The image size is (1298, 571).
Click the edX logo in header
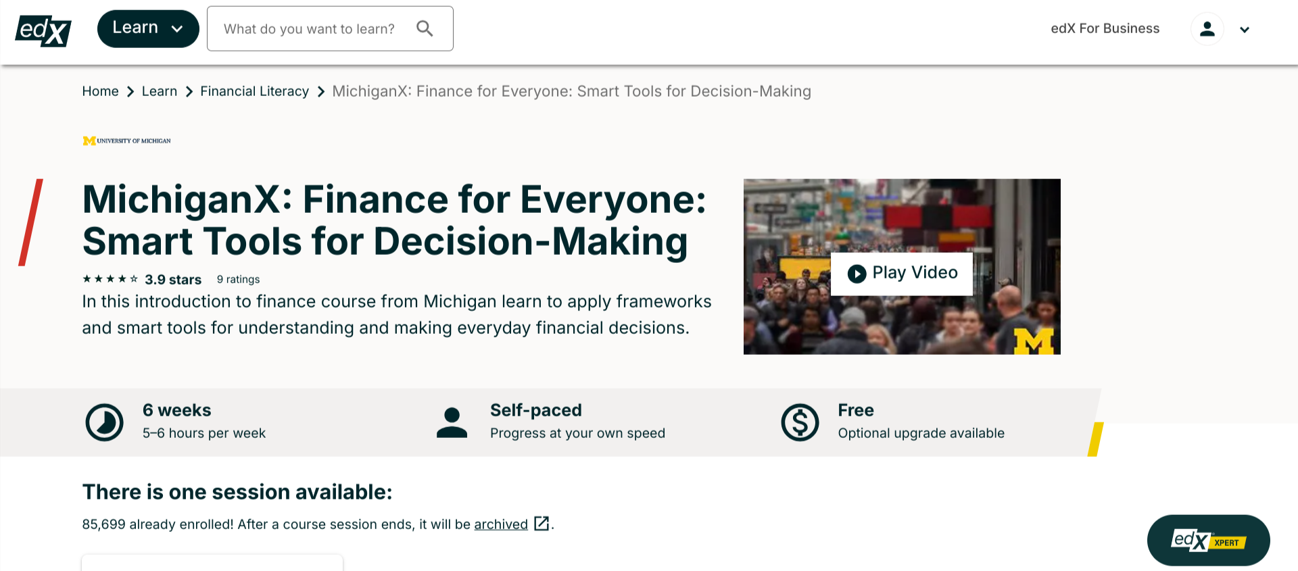pos(43,30)
